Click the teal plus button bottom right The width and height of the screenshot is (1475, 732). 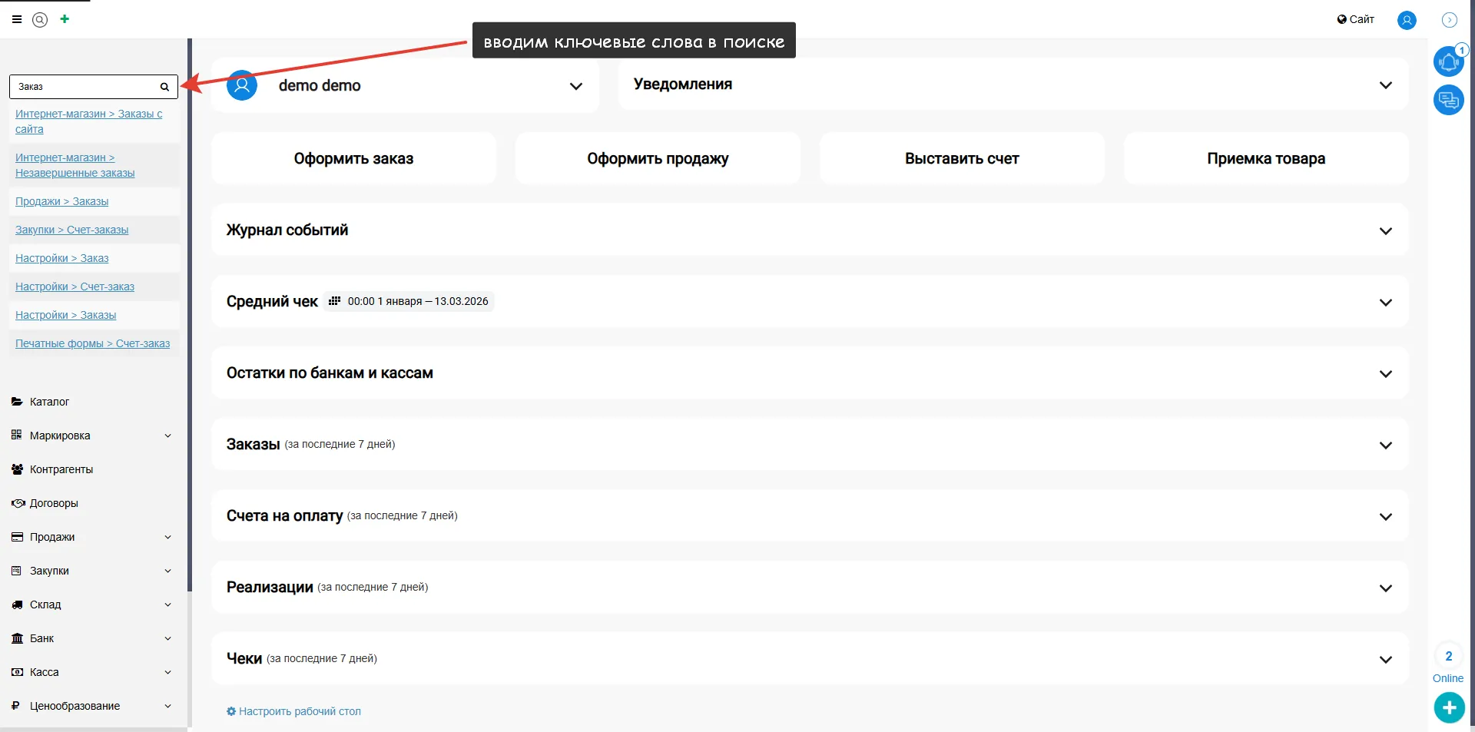click(1449, 707)
